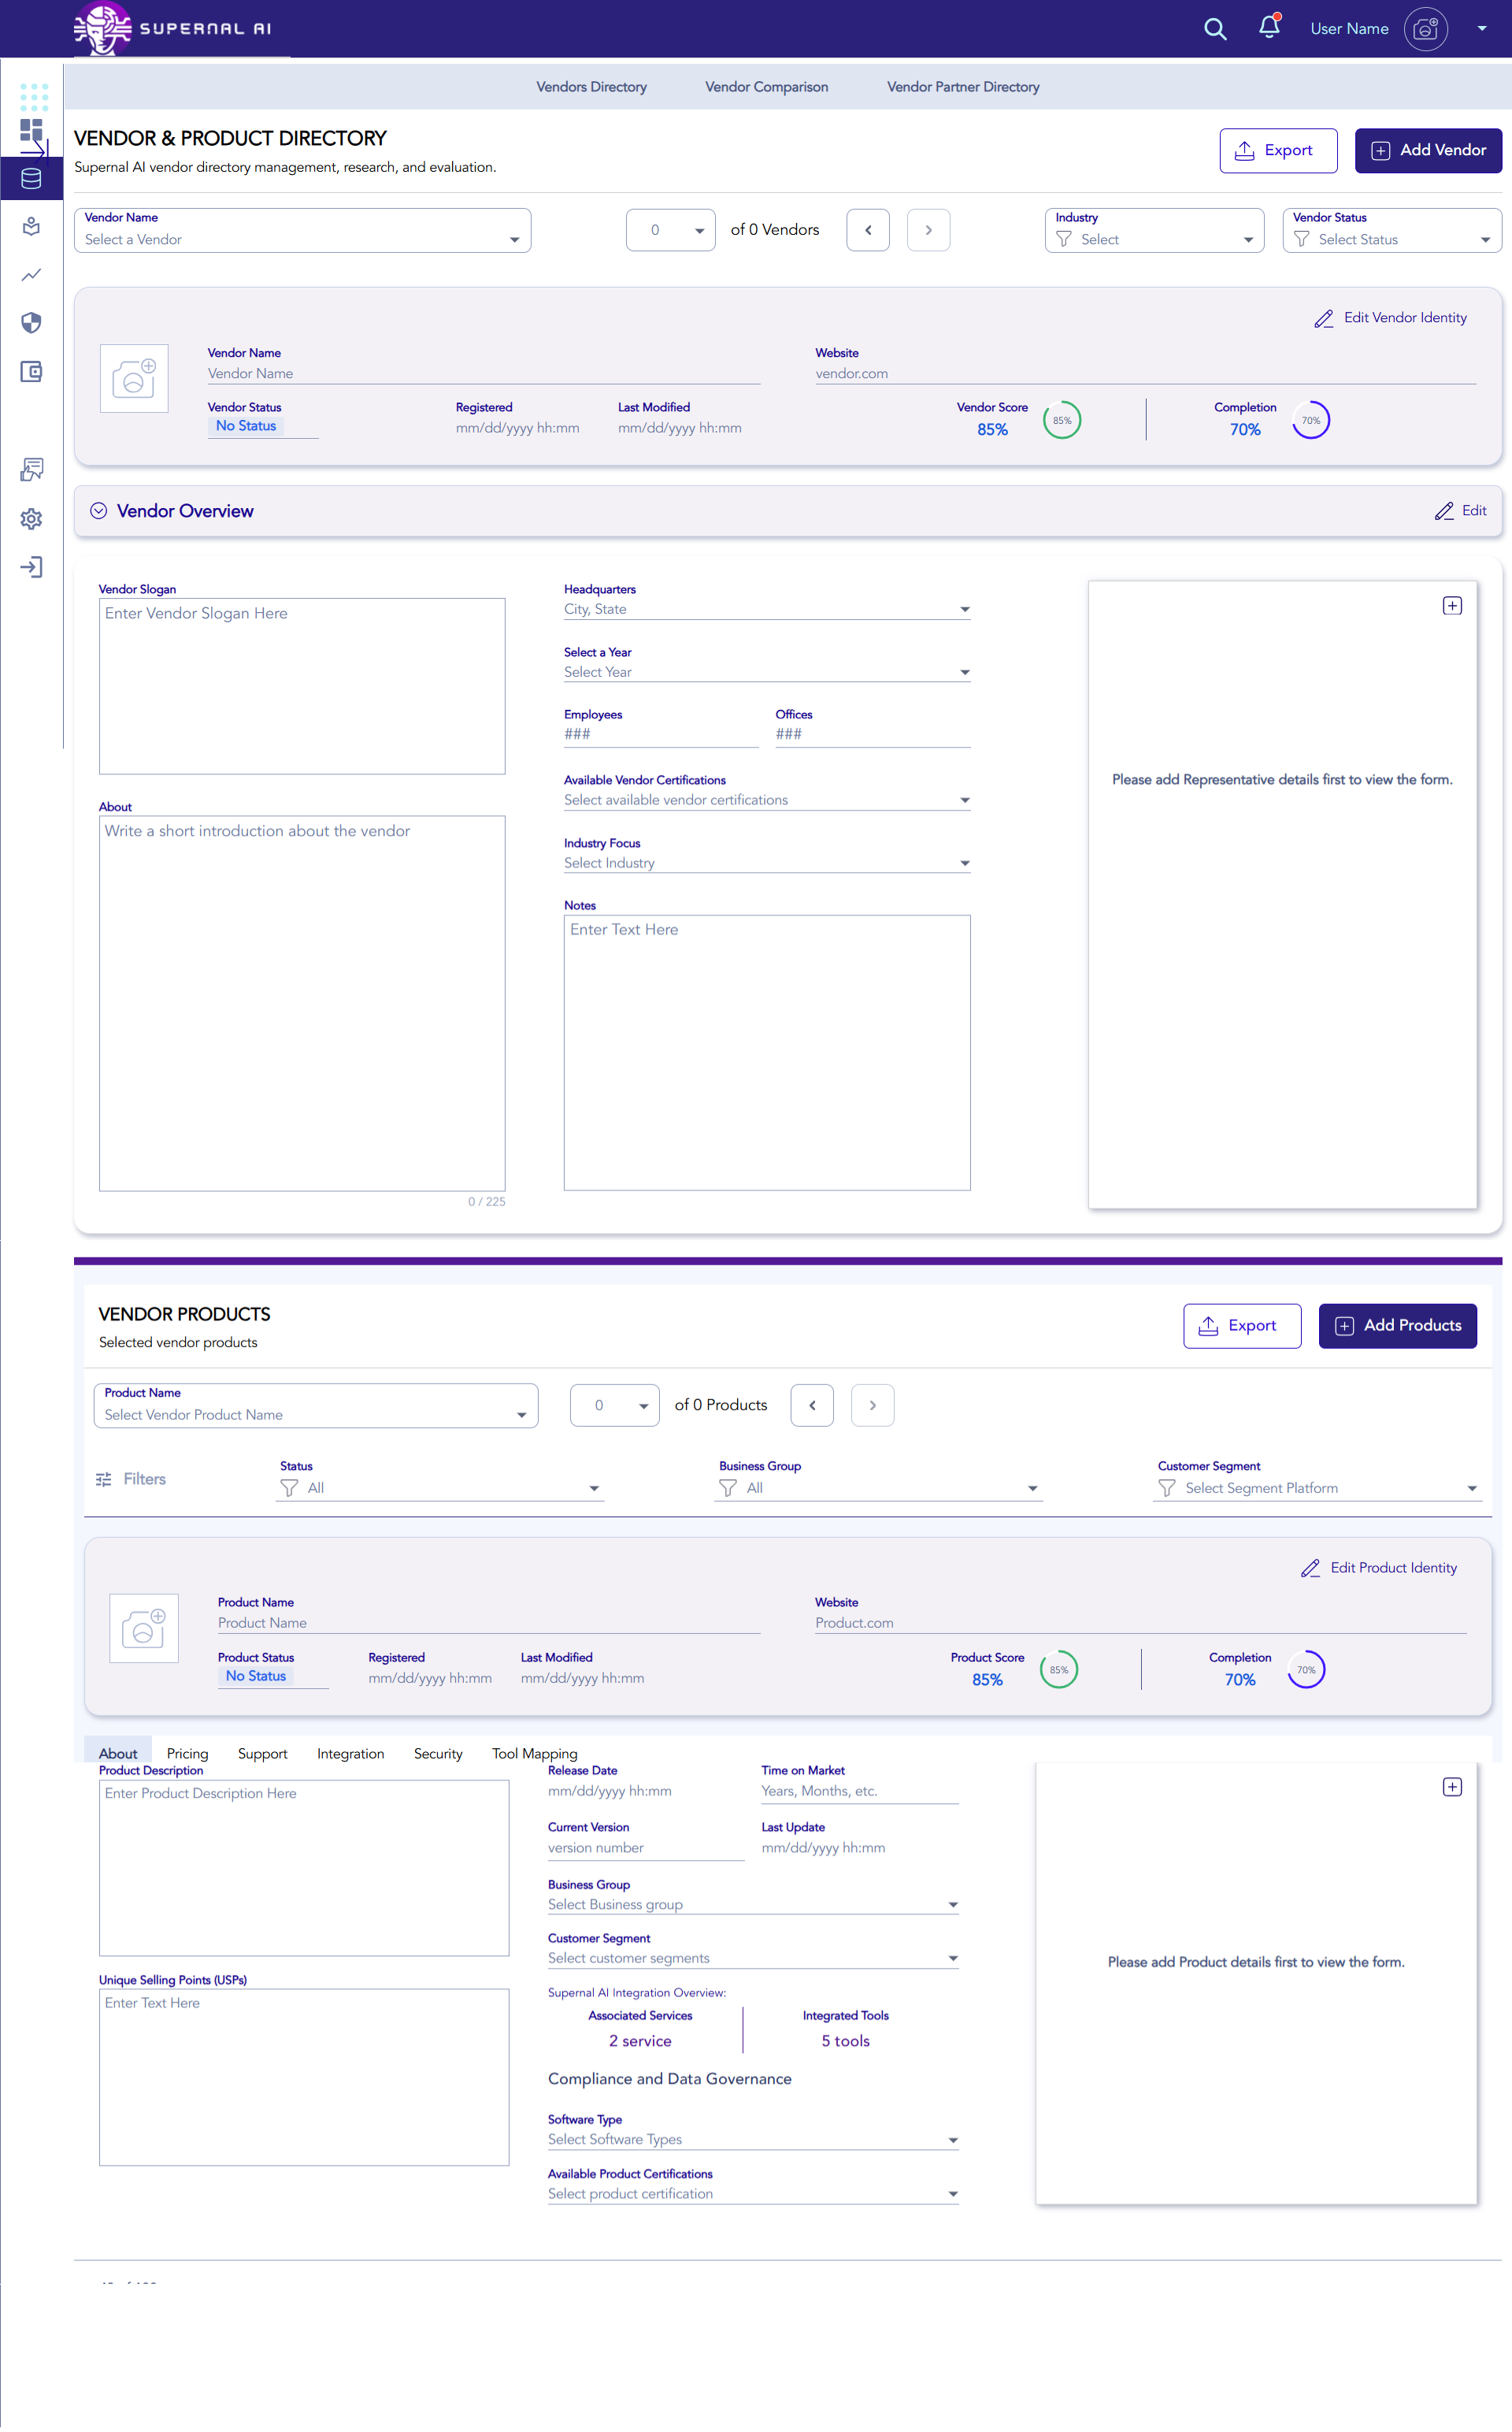
Task: Click the Vendor Slogan text area
Action: click(x=302, y=685)
